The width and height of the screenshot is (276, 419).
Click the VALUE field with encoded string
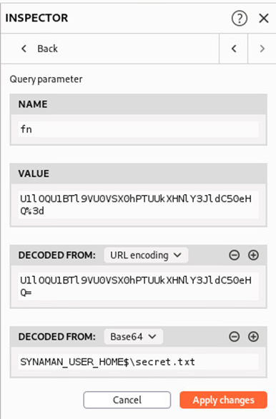139,205
